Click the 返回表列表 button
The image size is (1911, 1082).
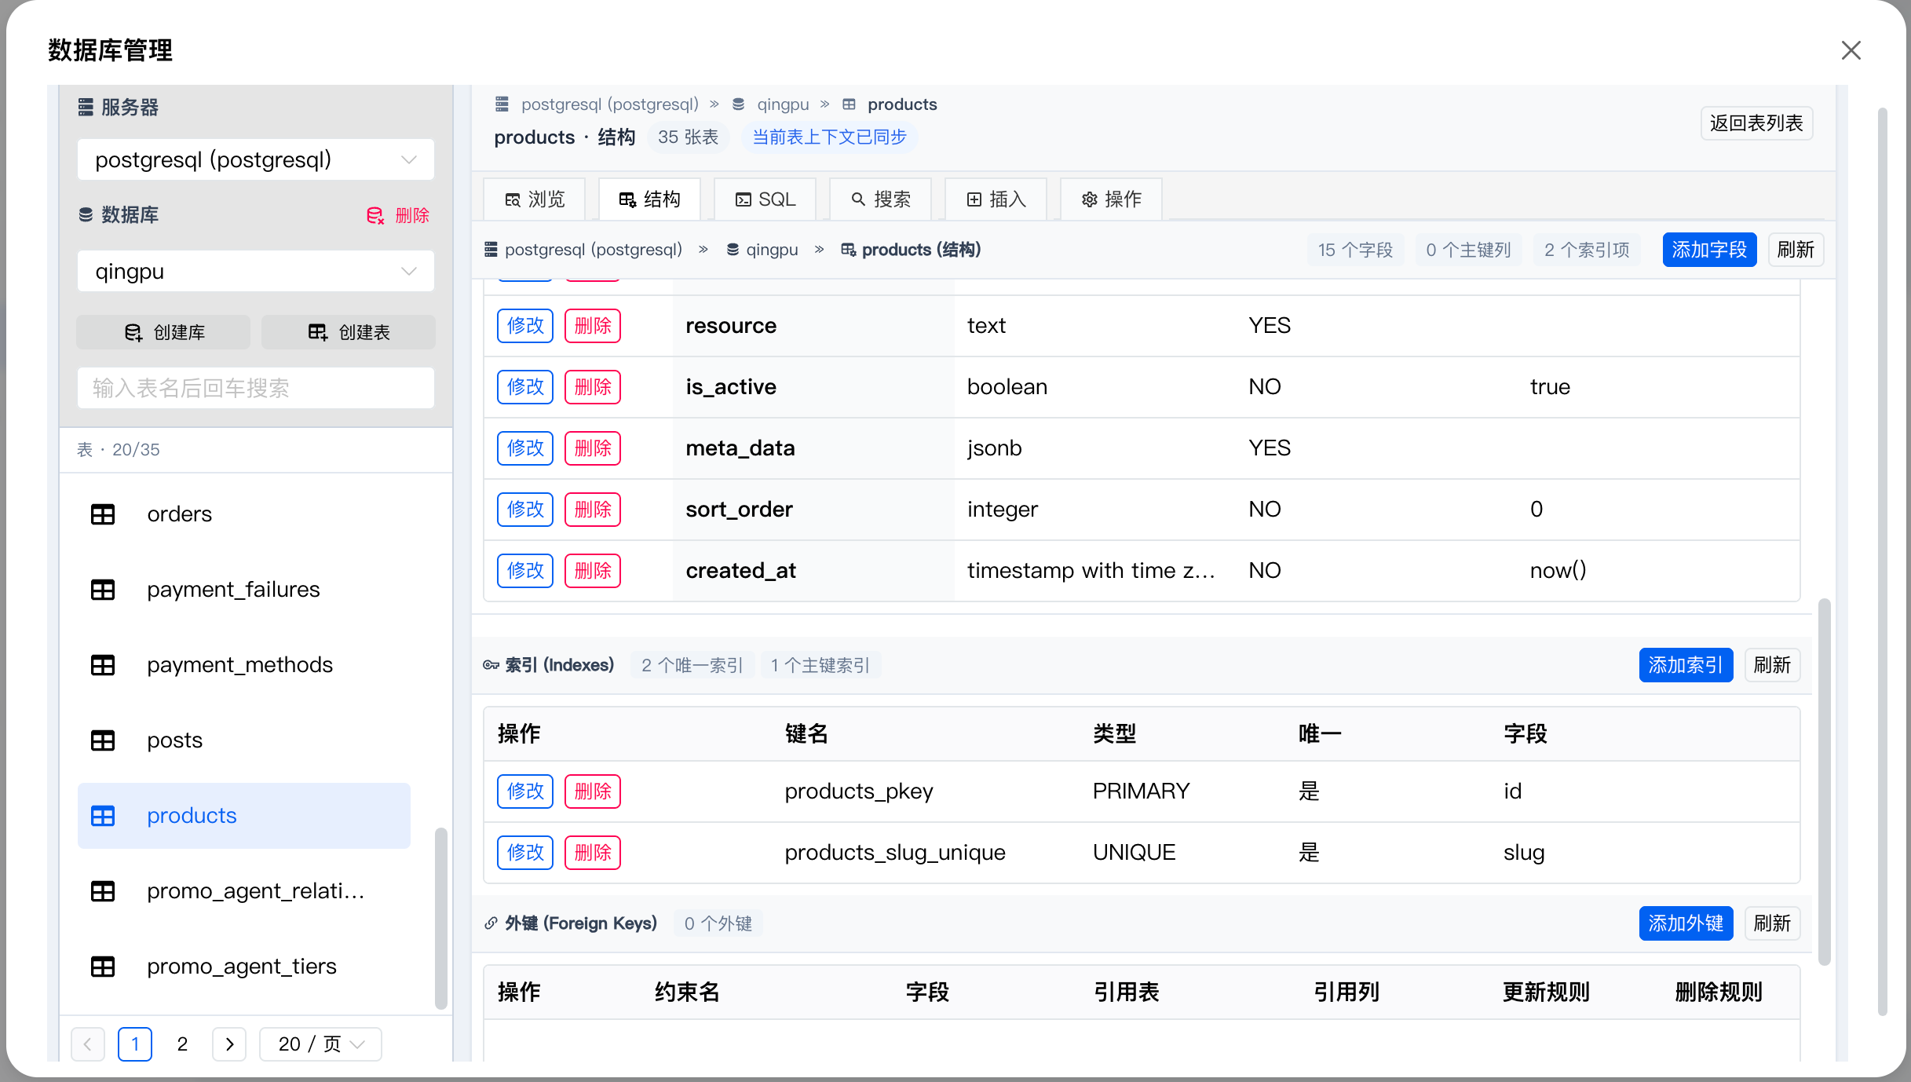[1756, 123]
